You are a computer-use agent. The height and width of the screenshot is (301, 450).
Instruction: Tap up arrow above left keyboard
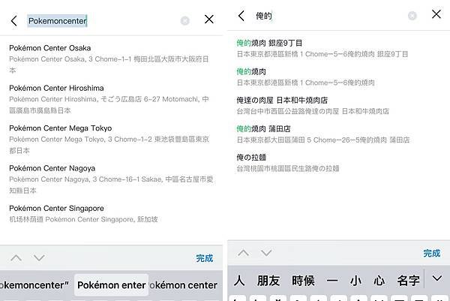[x=16, y=257]
